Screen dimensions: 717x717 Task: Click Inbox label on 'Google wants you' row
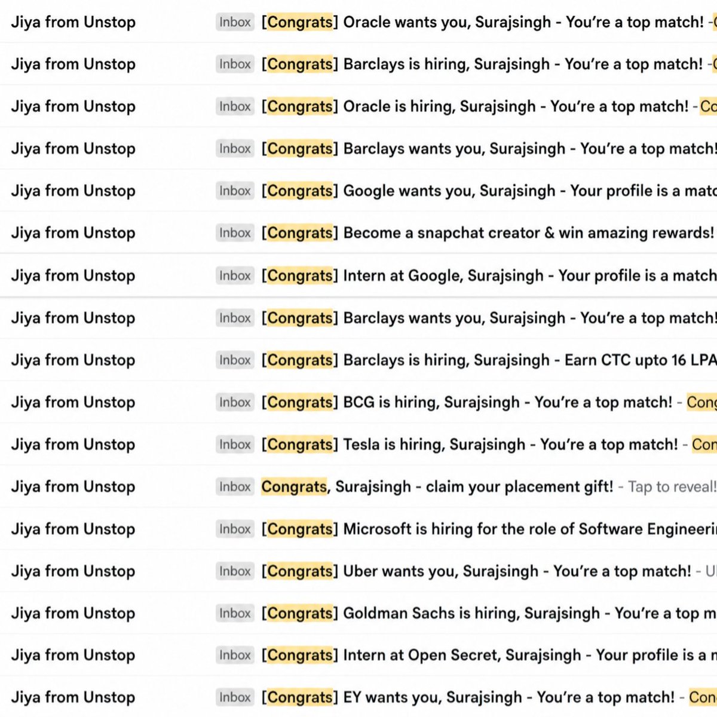235,191
